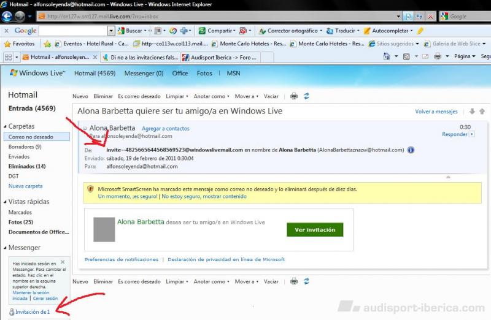Screen dimensions: 491x320
Task: Open the dropdown arrow next to Responder
Action: pos(472,134)
